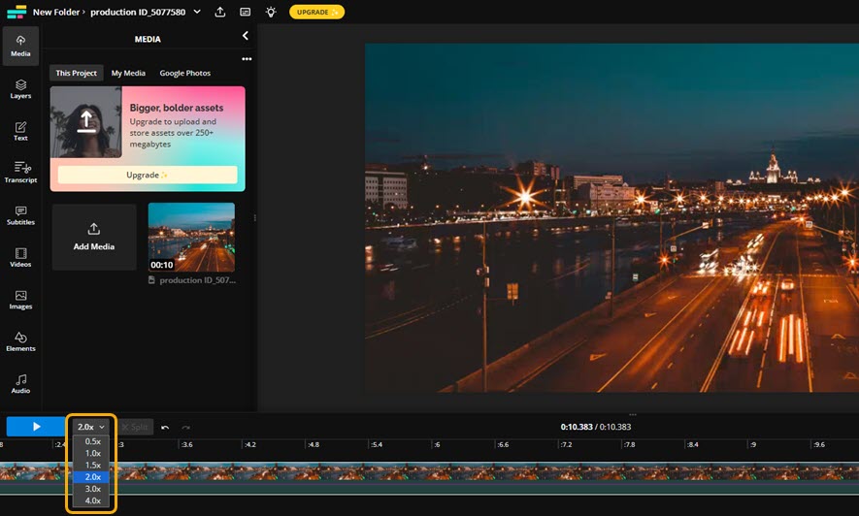Click the yellow UPGRADE button
The height and width of the screenshot is (516, 859).
point(316,12)
